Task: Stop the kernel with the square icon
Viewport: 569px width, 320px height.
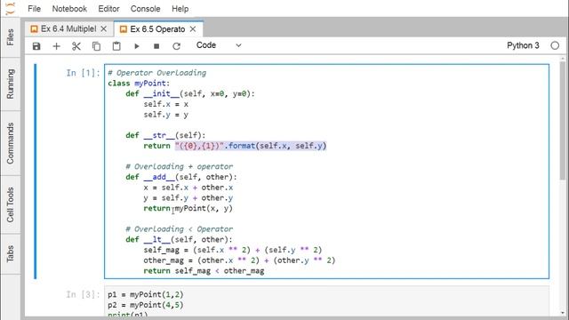Action: point(156,46)
